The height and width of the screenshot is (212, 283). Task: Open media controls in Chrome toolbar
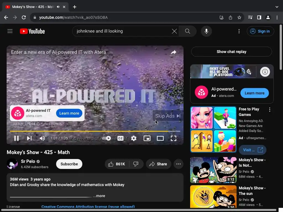pos(250,17)
